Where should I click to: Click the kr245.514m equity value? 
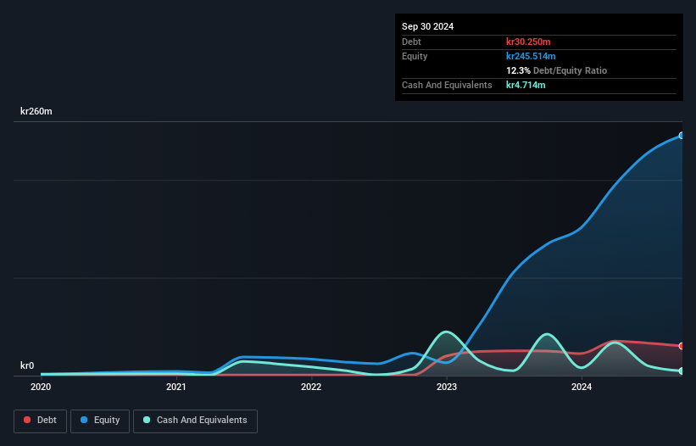point(531,56)
